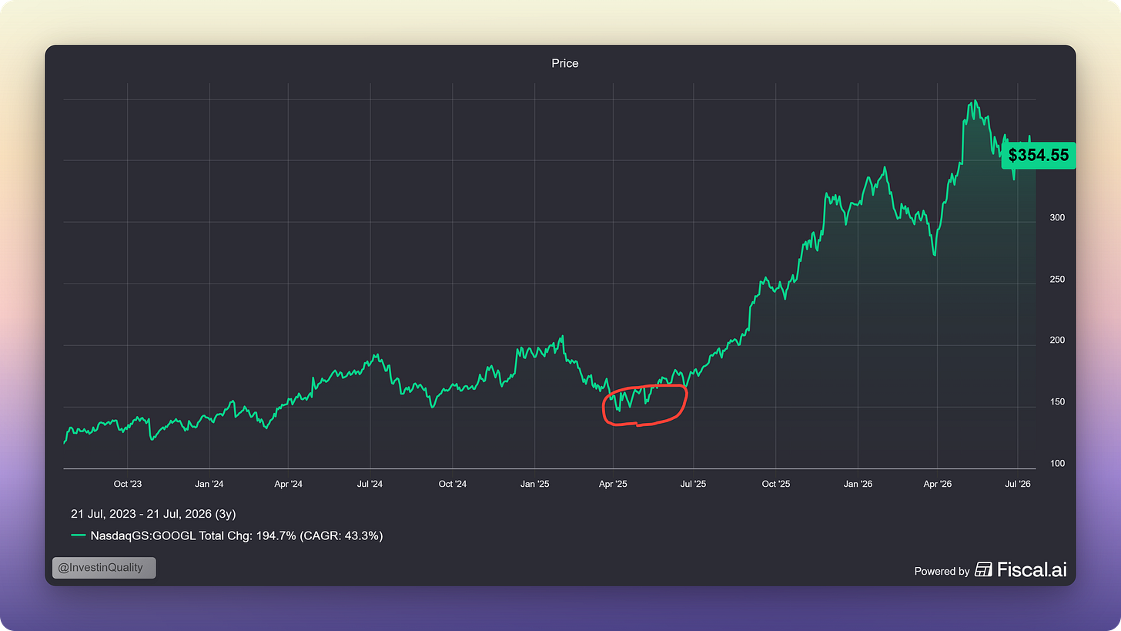Click the Jan '24 x-axis label
Image resolution: width=1121 pixels, height=631 pixels.
[x=209, y=484]
